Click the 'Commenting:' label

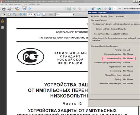[116, 71]
